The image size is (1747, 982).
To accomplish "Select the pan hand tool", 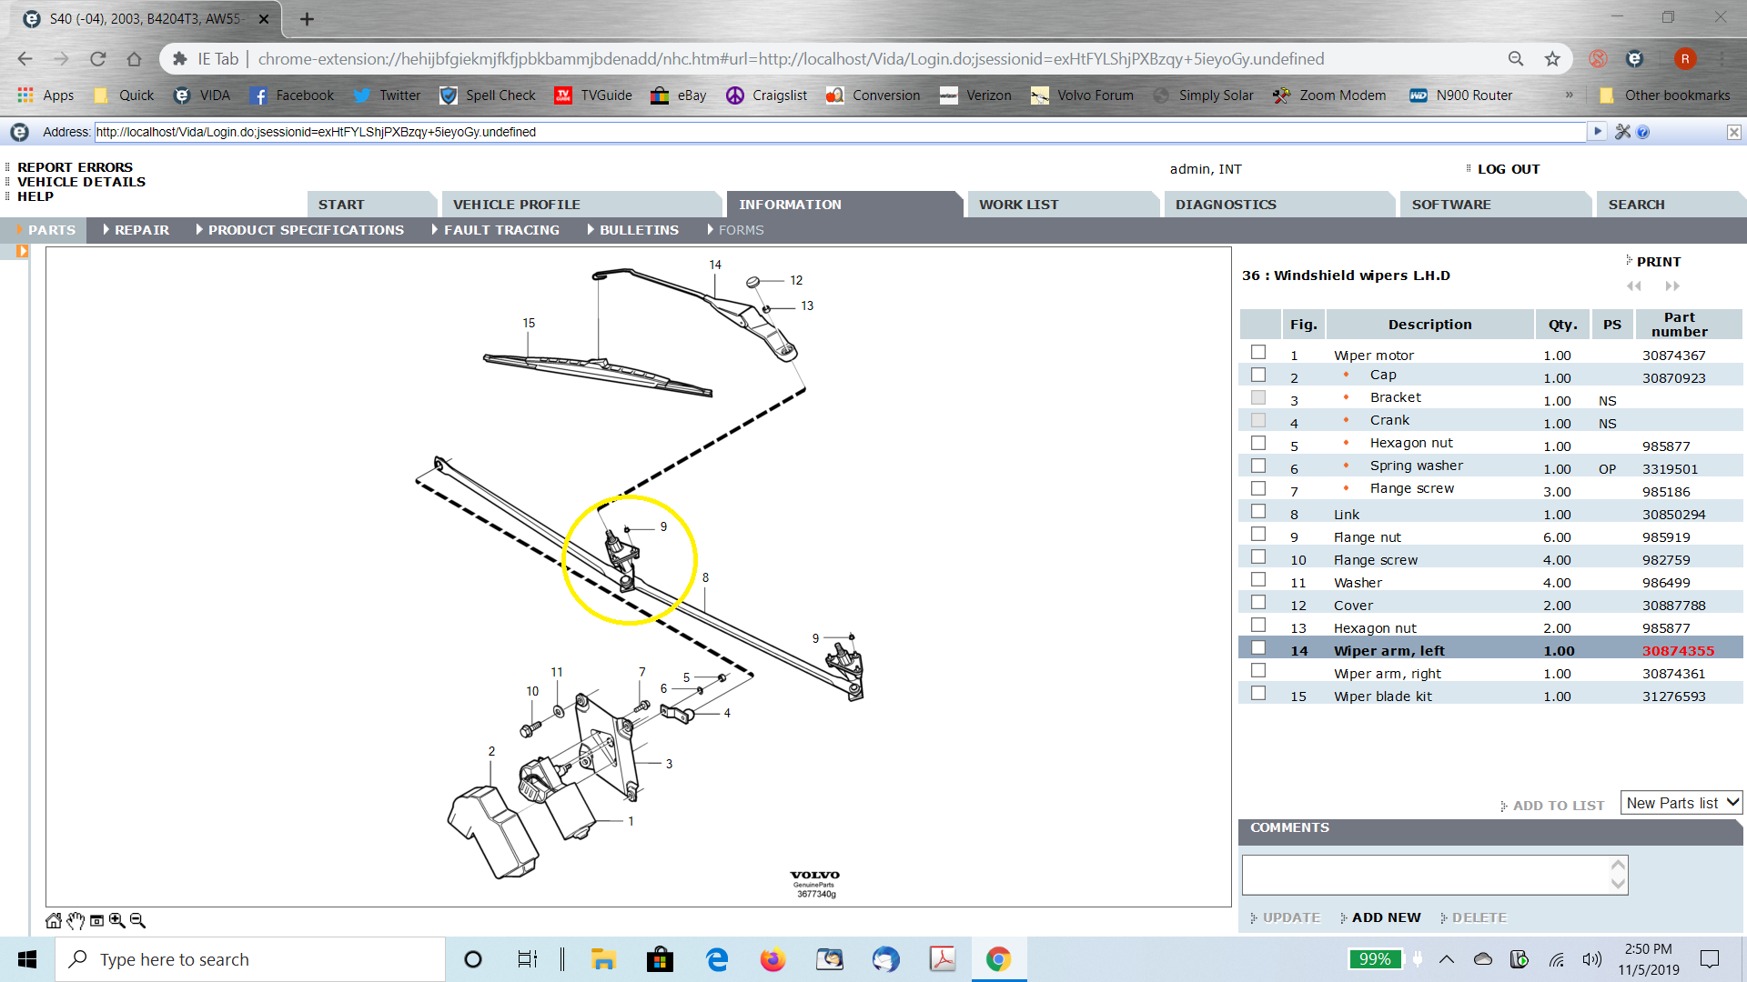I will (76, 920).
